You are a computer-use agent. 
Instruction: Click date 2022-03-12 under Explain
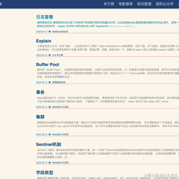tap(42, 55)
